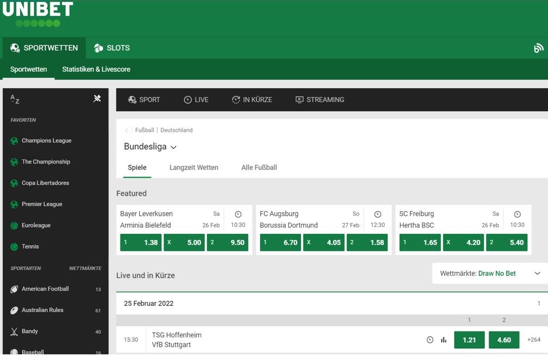Select the IN KÜRZE navigation item
548x356 pixels.
coord(252,100)
